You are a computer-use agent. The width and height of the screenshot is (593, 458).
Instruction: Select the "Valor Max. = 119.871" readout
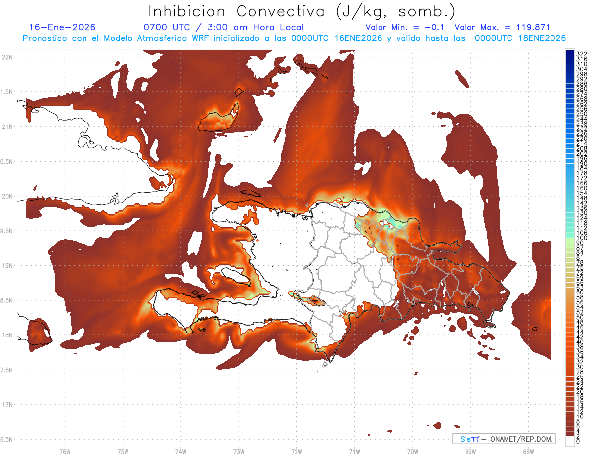[x=502, y=27]
